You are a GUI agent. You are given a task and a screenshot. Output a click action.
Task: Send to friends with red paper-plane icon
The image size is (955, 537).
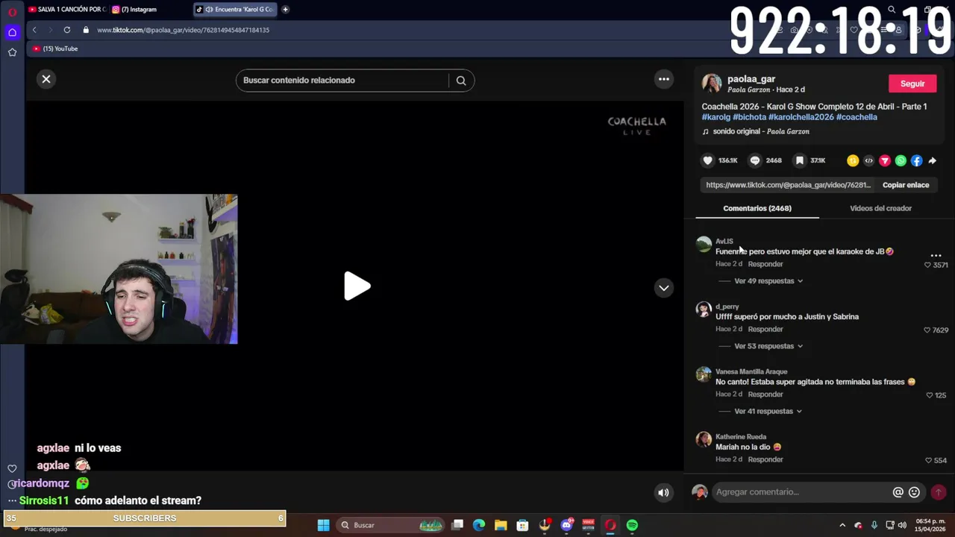885,160
